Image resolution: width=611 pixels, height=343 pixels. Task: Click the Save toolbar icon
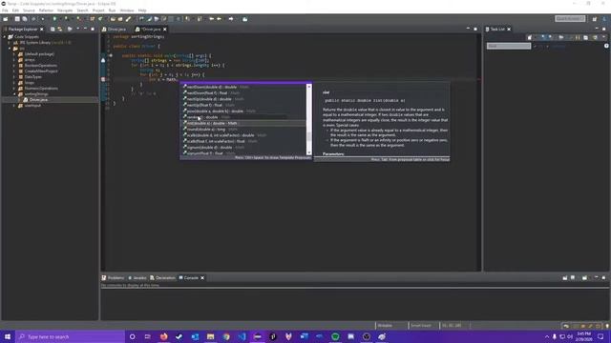[x=17, y=19]
